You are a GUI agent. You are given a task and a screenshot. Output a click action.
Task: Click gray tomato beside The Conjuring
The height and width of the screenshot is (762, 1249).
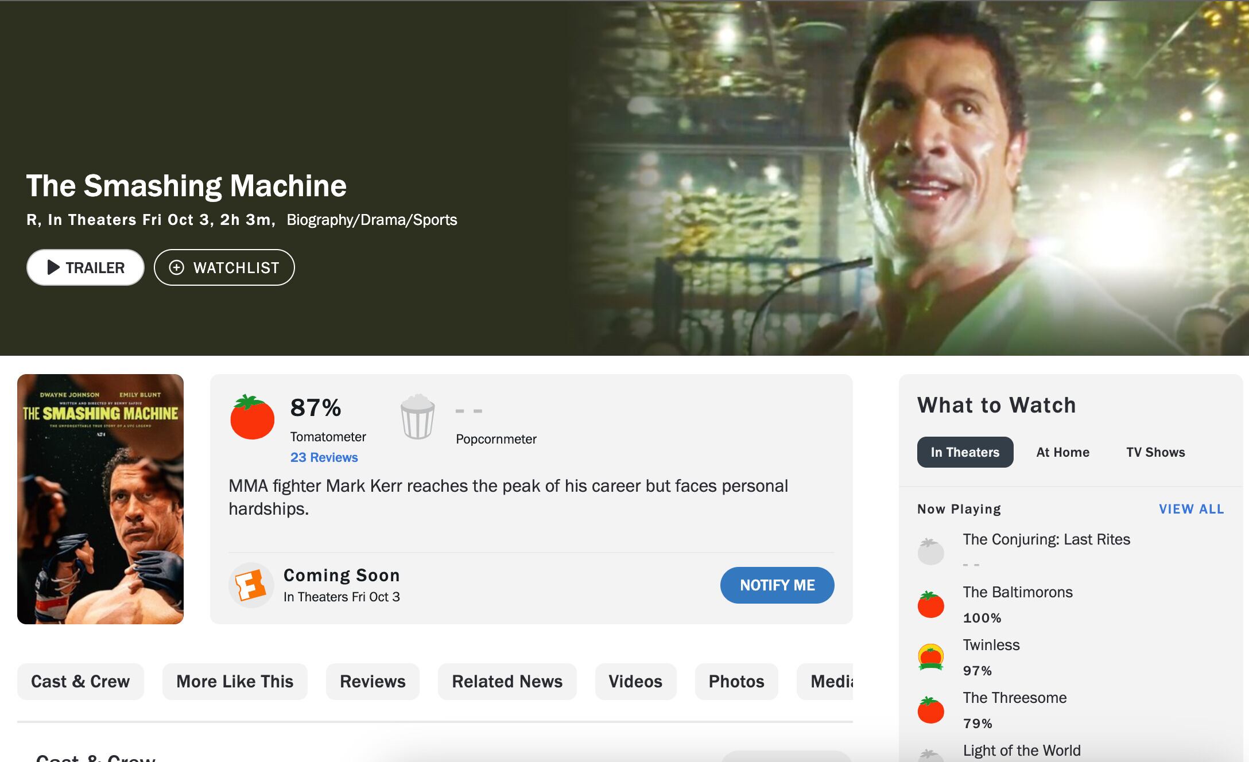(930, 551)
